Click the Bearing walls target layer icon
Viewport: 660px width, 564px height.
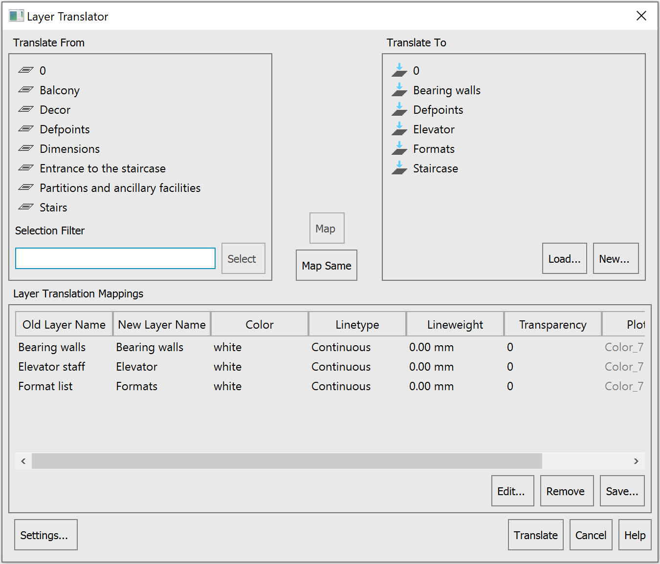(399, 90)
